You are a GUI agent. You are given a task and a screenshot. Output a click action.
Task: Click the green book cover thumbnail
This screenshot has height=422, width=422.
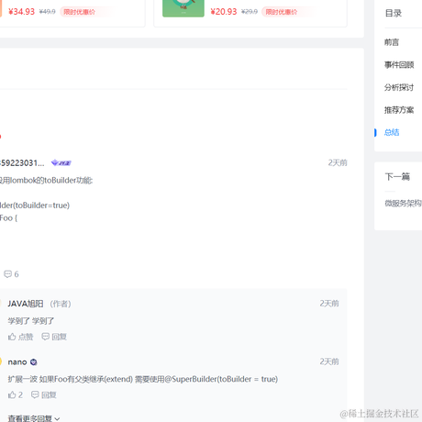(183, 8)
